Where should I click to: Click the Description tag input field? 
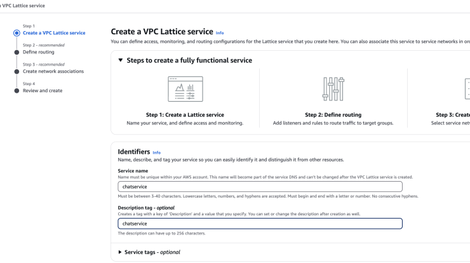pos(260,224)
